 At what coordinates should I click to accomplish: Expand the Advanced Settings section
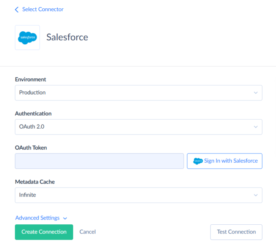coord(37,218)
